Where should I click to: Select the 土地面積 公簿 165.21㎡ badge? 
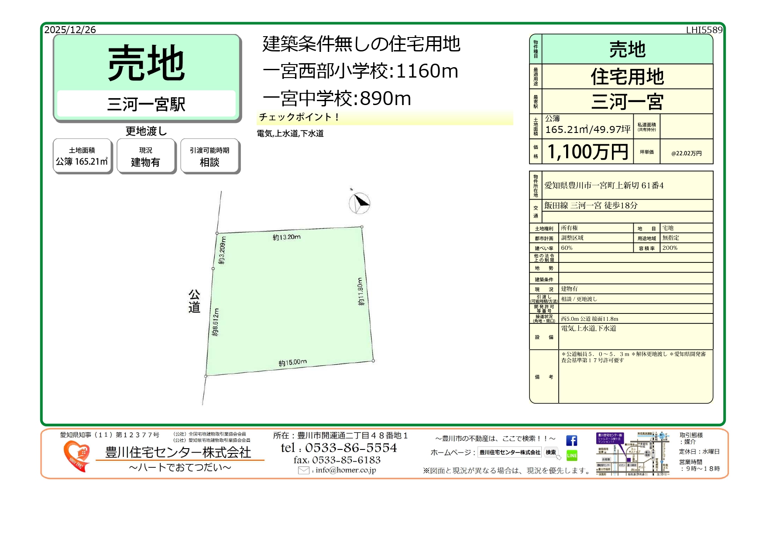[x=82, y=156]
